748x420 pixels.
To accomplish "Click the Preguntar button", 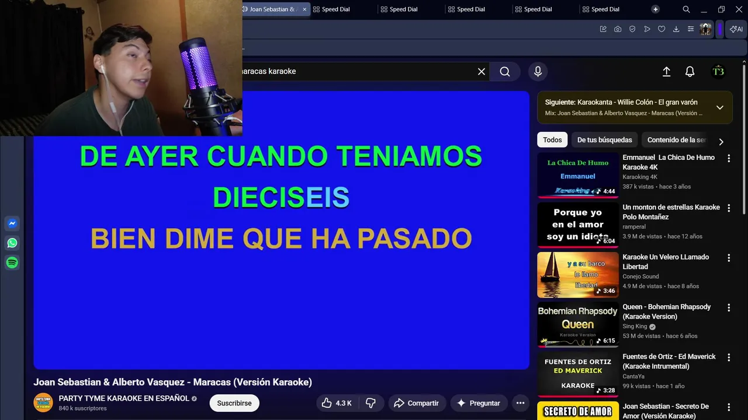I will click(479, 403).
